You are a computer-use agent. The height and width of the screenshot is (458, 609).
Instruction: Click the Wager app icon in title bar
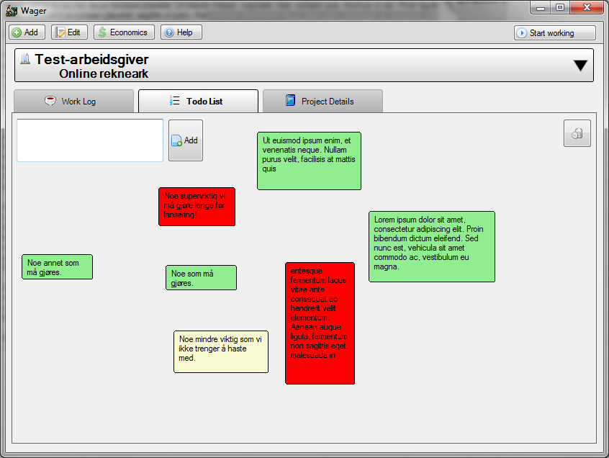(12, 11)
